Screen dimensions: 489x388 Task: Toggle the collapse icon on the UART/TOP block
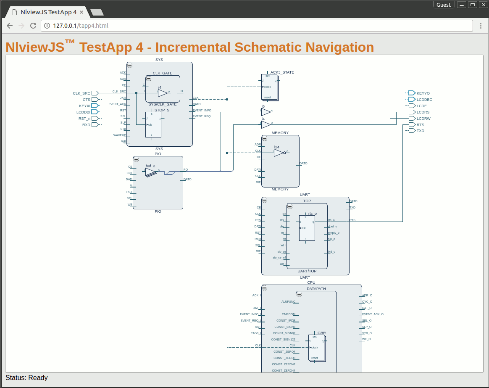point(290,206)
